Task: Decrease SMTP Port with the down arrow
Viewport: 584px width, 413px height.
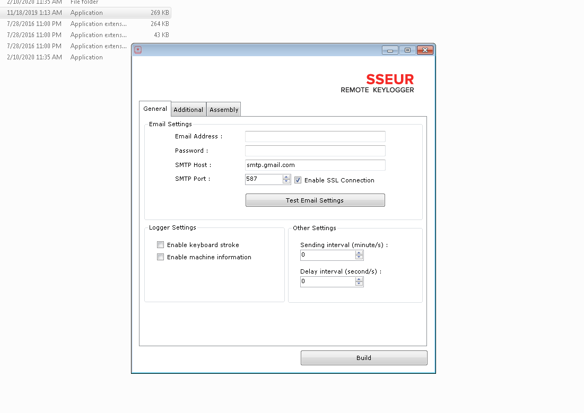Action: point(286,182)
